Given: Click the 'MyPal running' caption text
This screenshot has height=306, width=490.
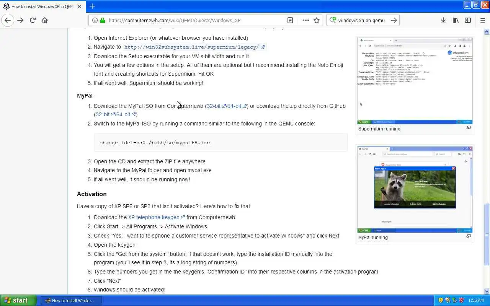Looking at the screenshot, I should [x=373, y=238].
